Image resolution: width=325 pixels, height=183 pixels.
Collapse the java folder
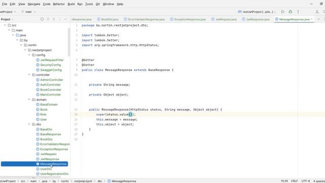pyautogui.click(x=13, y=35)
